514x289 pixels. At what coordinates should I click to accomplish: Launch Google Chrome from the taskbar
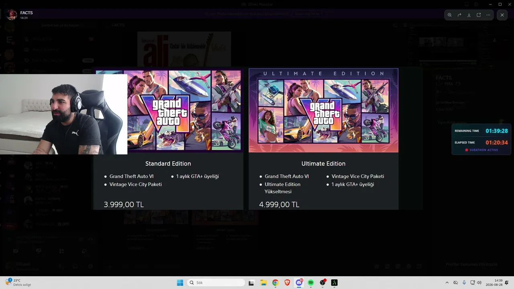[275, 283]
